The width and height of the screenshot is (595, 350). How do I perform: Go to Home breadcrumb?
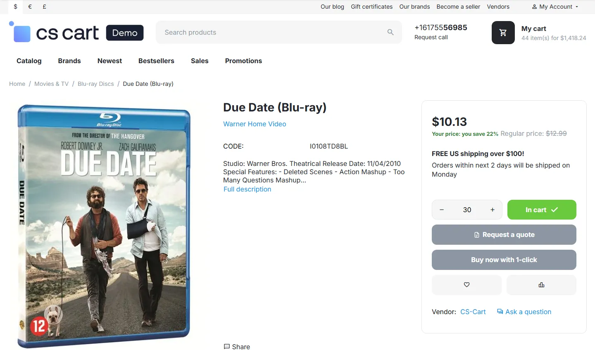17,84
